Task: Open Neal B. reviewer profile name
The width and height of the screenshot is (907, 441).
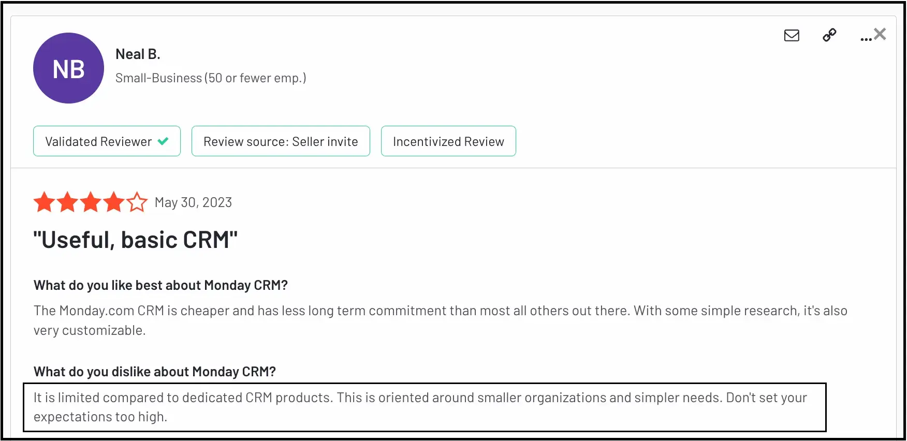Action: click(138, 54)
